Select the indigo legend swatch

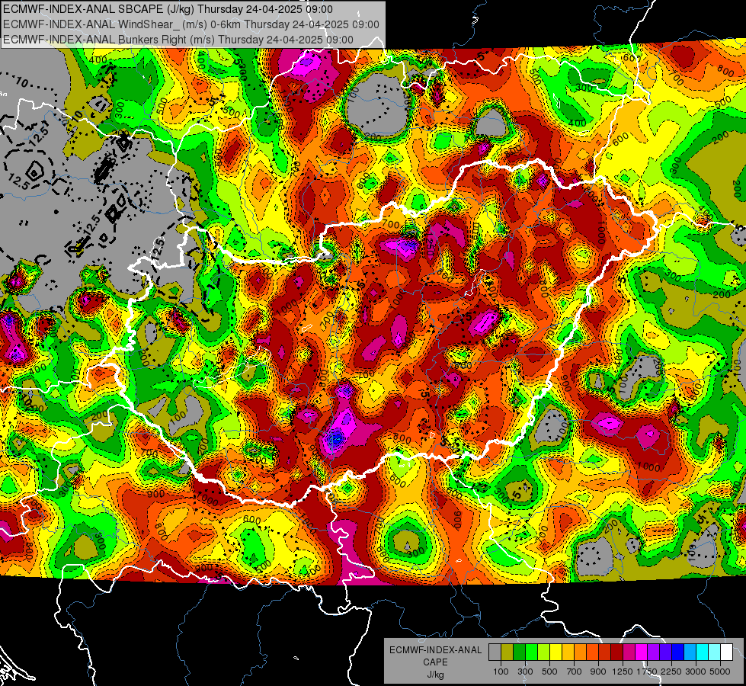pyautogui.click(x=665, y=652)
